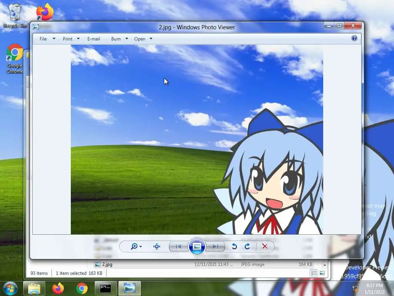Screen dimensions: 394x296
Task: Click the 12/11/2021 date modified cell
Action: (214, 264)
